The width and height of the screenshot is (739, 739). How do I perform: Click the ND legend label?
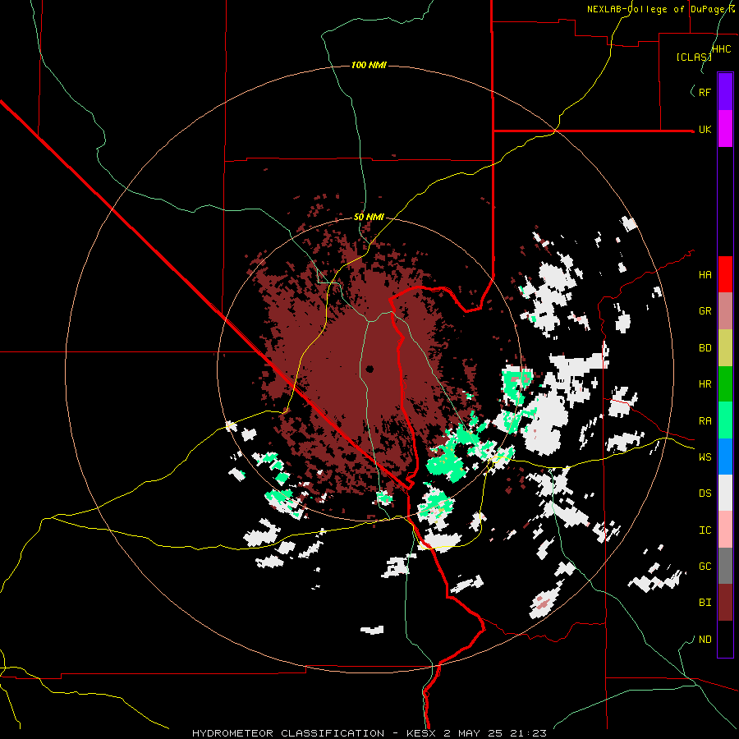tap(705, 640)
